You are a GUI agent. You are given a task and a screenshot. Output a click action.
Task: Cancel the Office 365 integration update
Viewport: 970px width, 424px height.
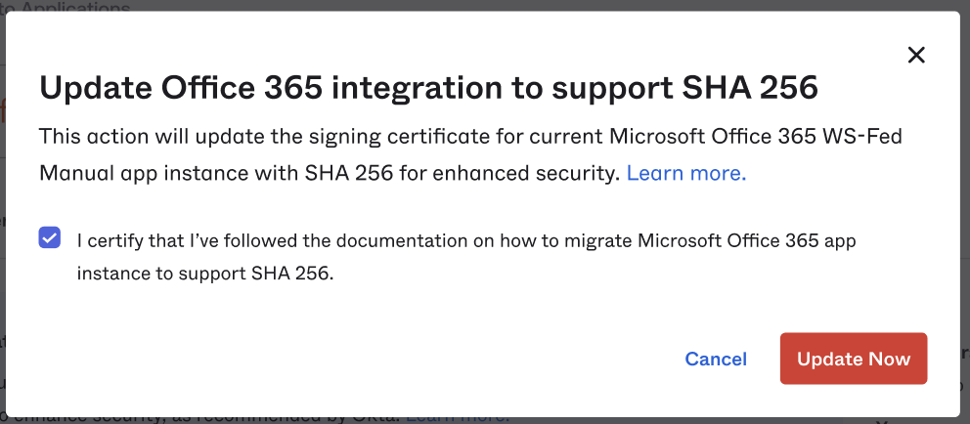716,359
